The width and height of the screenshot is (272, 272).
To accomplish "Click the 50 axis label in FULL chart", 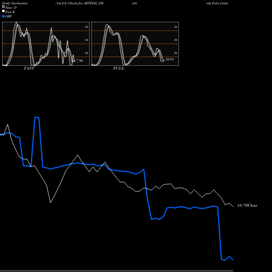I will point(176,40).
